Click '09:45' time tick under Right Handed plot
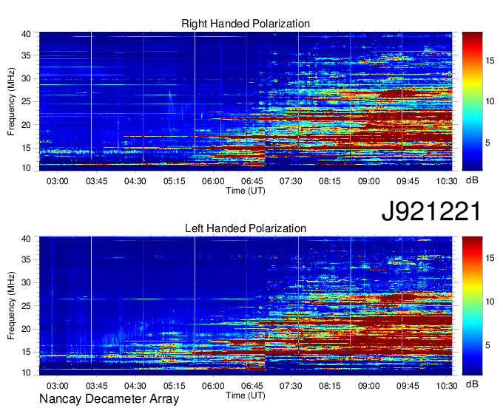Screen dimensions: 503x408 [408, 181]
